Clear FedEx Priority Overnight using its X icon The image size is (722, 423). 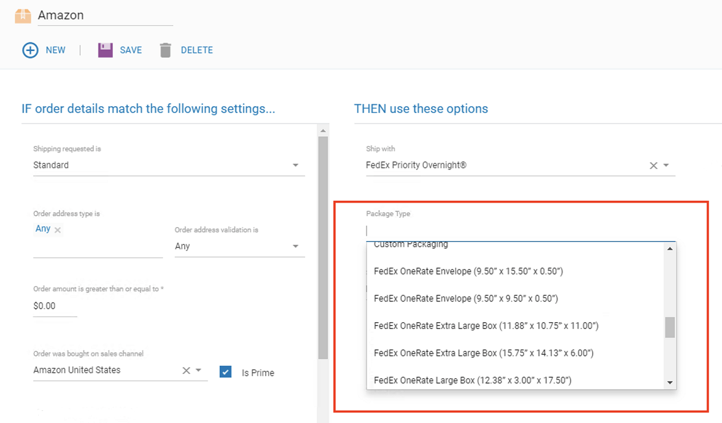[653, 165]
